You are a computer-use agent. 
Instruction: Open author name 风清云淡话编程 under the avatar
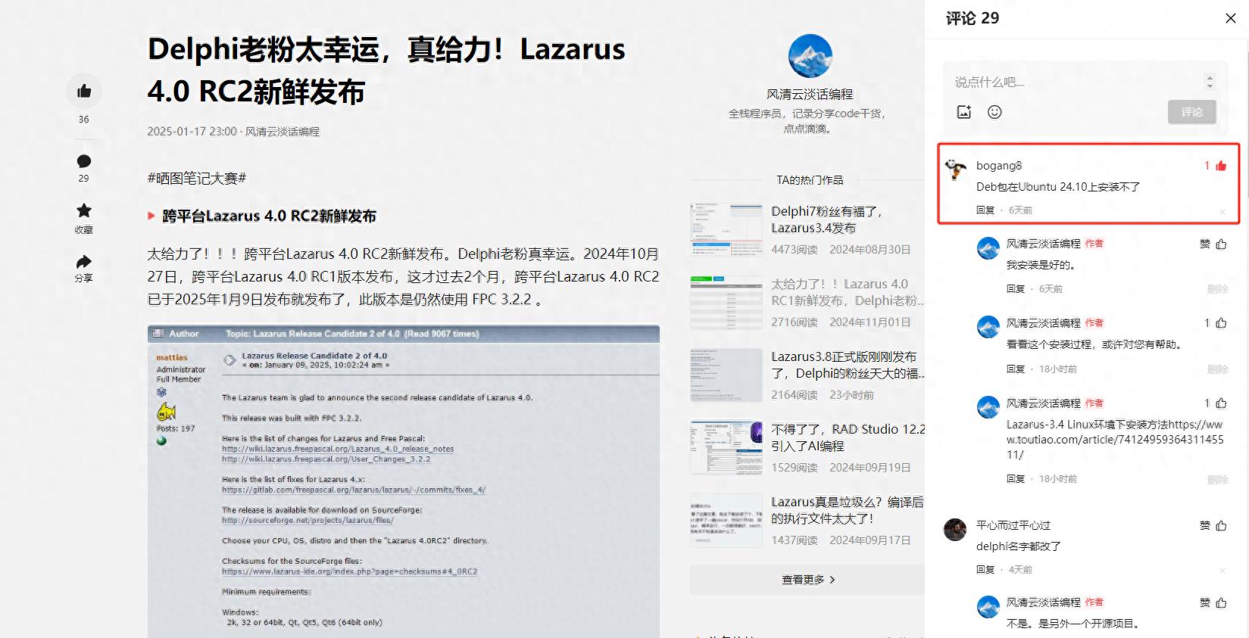point(810,95)
